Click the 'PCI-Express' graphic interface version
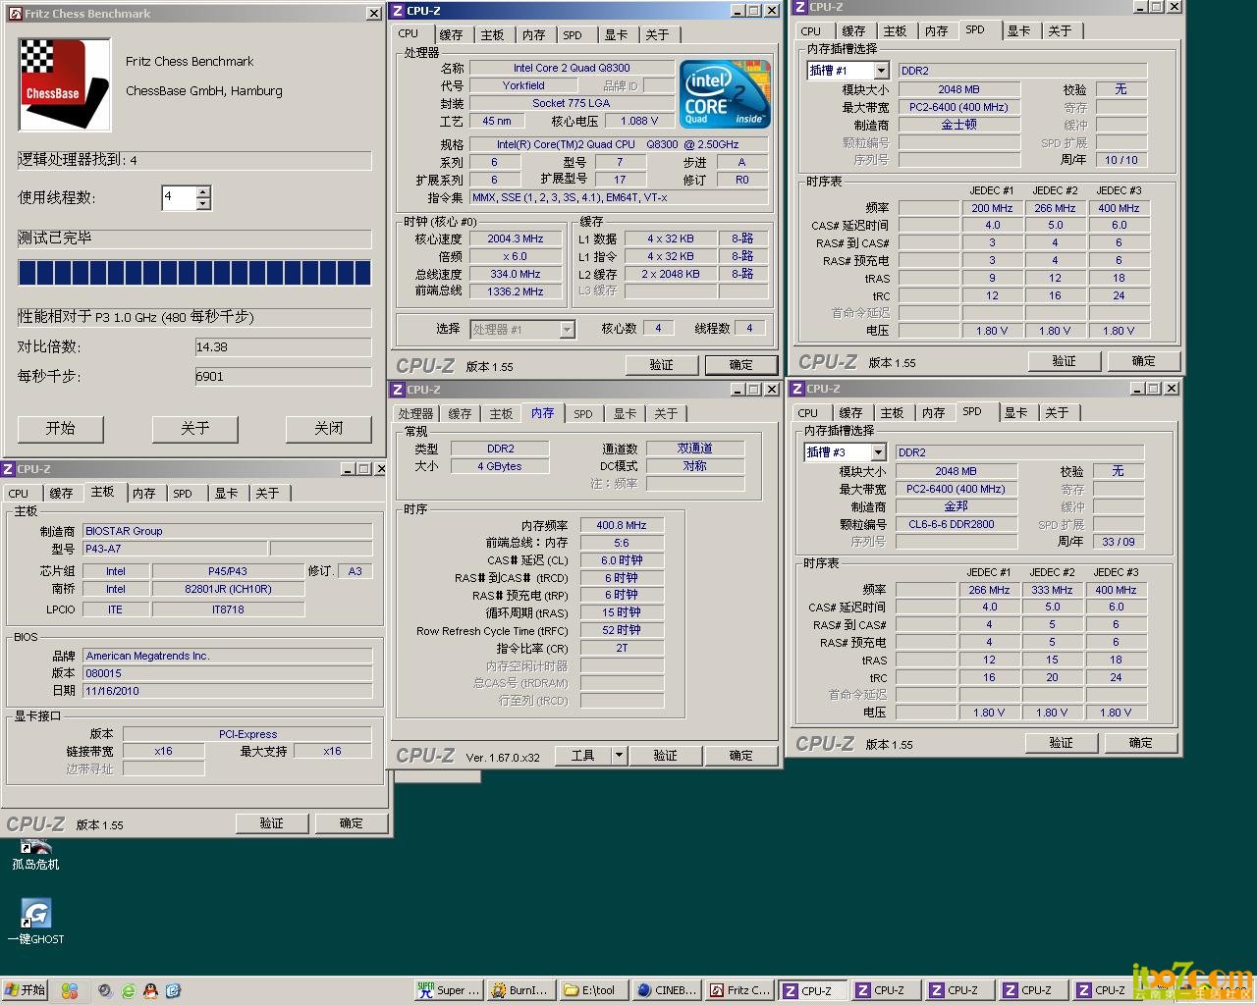 247,734
